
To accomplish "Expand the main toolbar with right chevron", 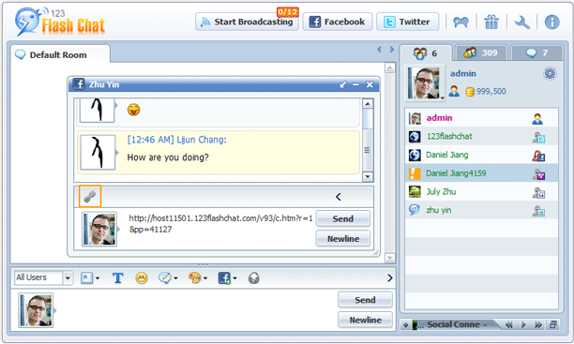I will [390, 278].
